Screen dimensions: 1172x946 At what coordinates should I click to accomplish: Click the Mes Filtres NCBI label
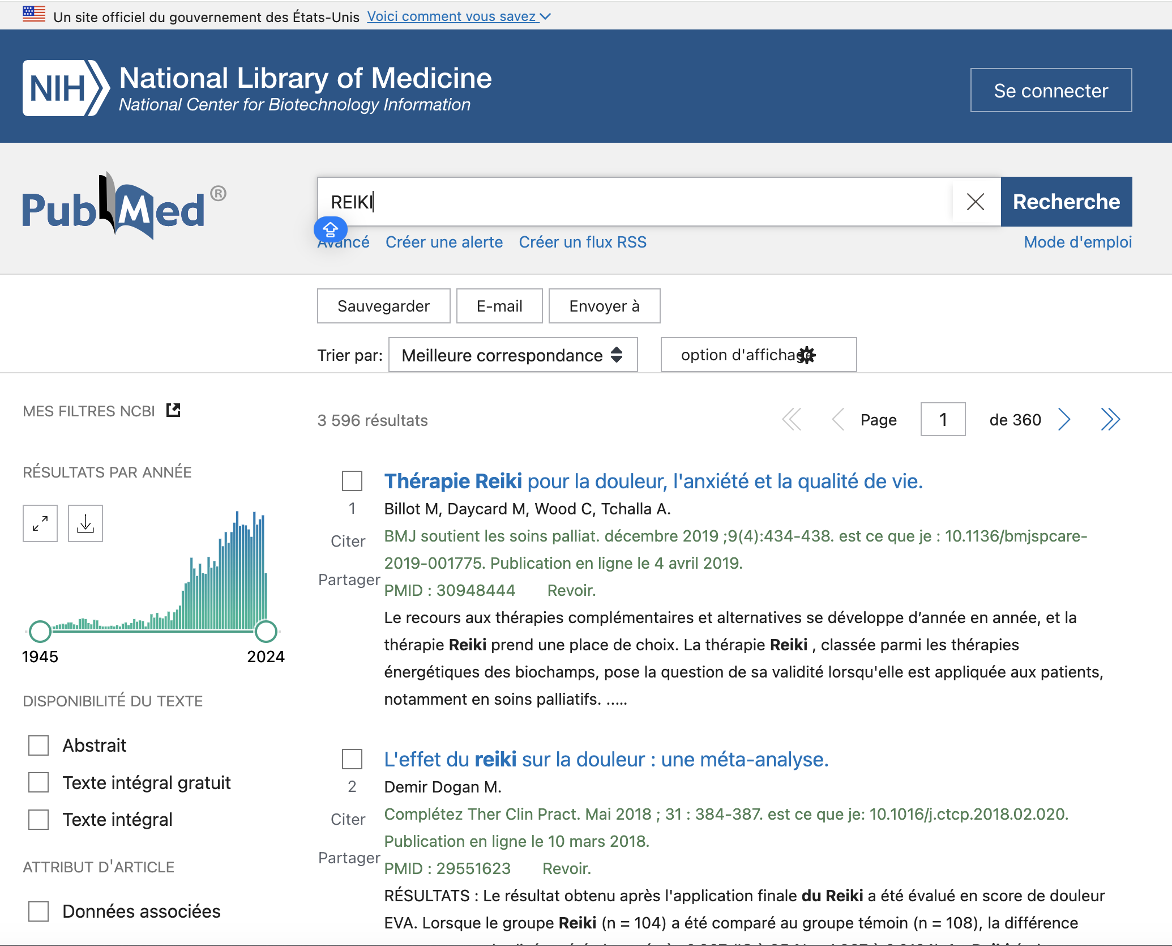point(89,411)
